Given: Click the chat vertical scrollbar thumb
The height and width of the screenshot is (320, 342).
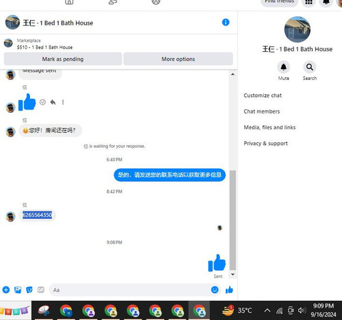Looking at the screenshot, I should click(x=233, y=220).
